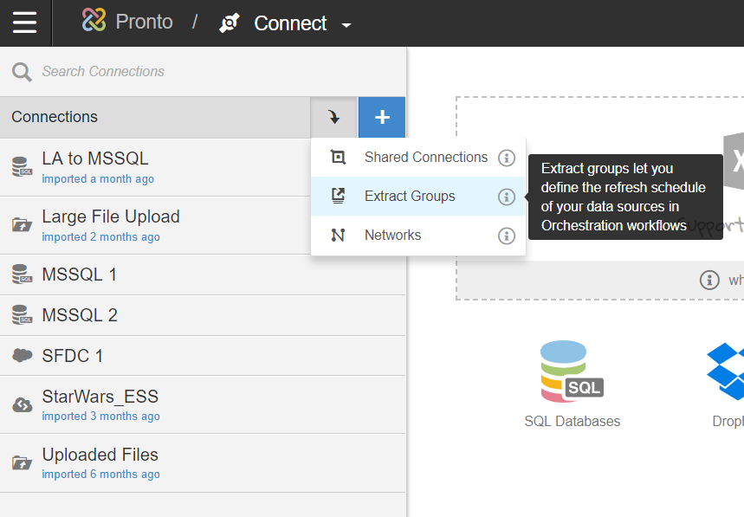Screen dimensions: 744x517
Task: Select the SFDC 1 connection
Action: click(x=73, y=356)
